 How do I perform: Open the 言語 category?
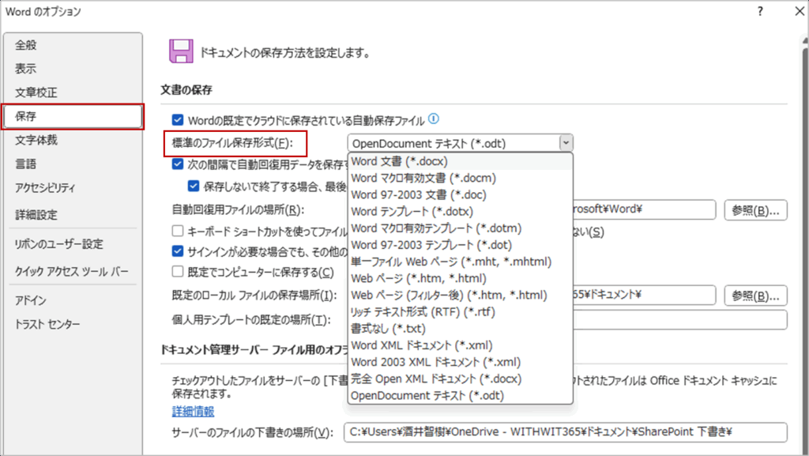73,164
